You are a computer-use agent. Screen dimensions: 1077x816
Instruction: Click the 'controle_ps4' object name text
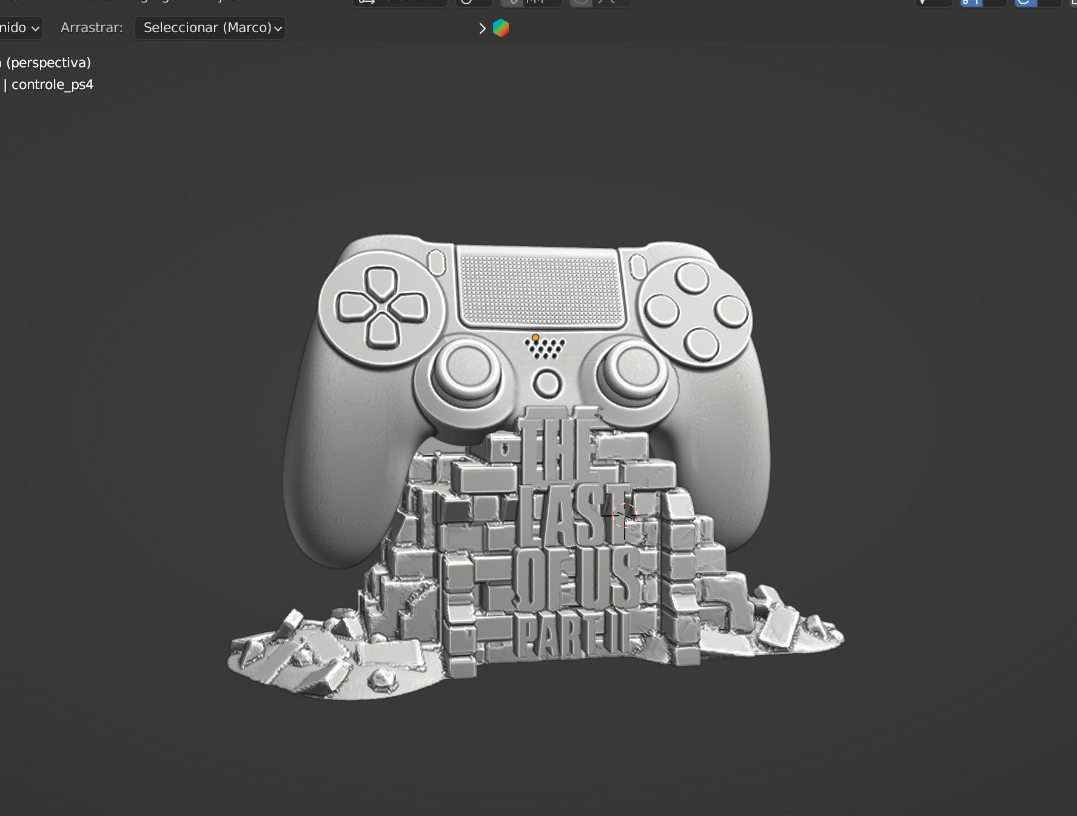[x=52, y=85]
